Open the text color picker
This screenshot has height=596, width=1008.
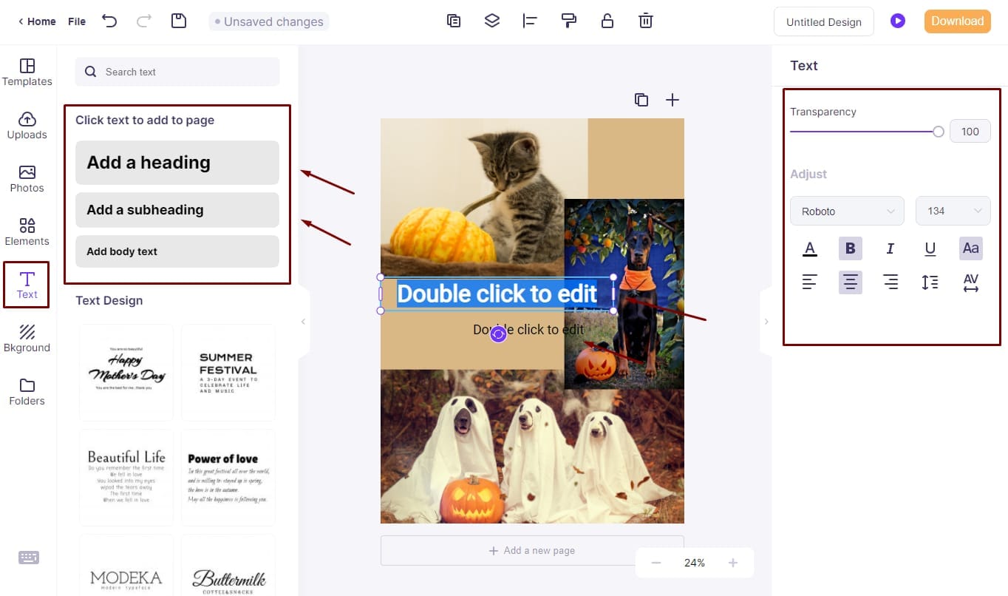coord(810,248)
